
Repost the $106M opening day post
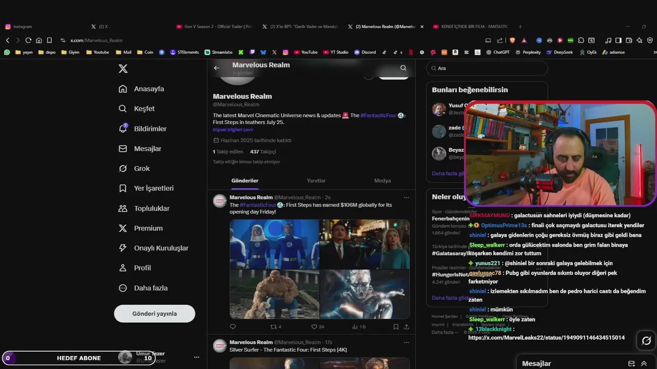(276, 326)
